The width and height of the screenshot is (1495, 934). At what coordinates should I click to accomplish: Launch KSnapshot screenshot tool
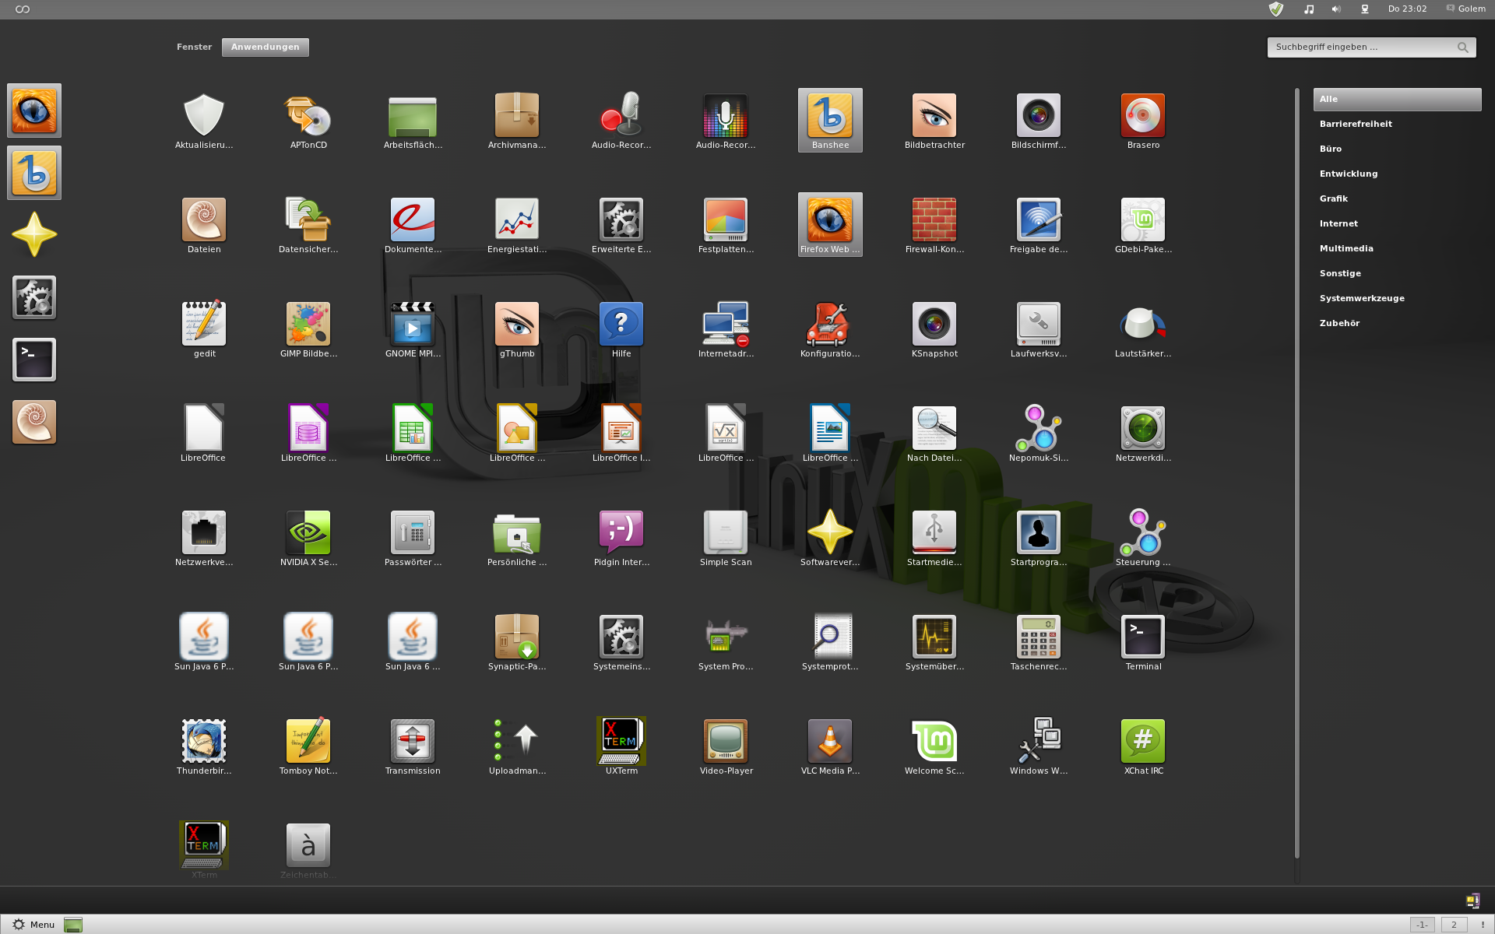(x=934, y=331)
